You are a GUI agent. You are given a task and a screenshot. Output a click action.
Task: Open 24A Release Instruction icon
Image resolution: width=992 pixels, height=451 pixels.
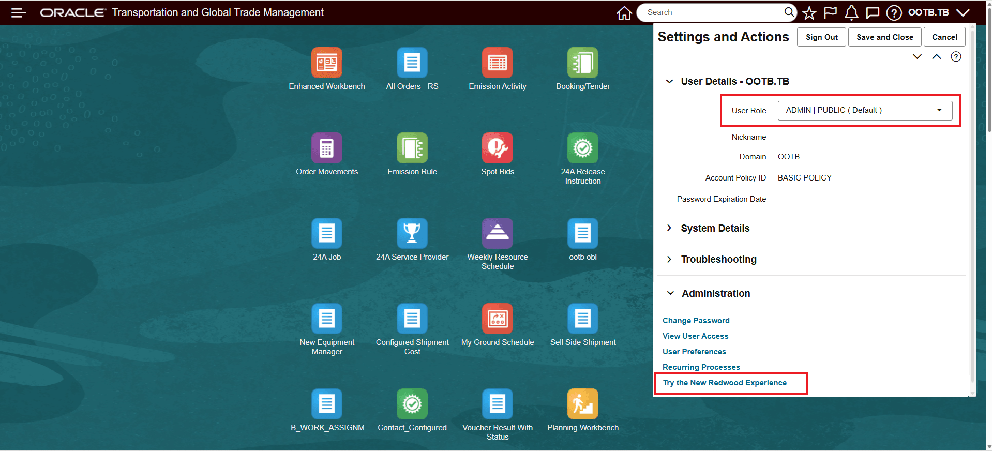point(583,148)
